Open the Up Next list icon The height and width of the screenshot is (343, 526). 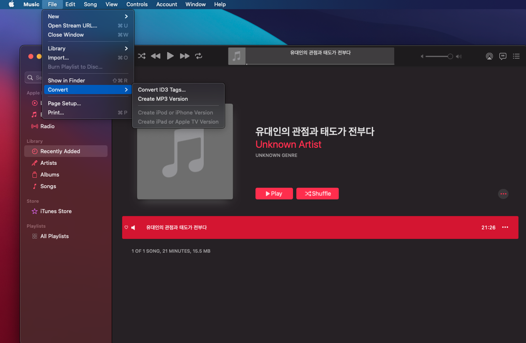[516, 56]
